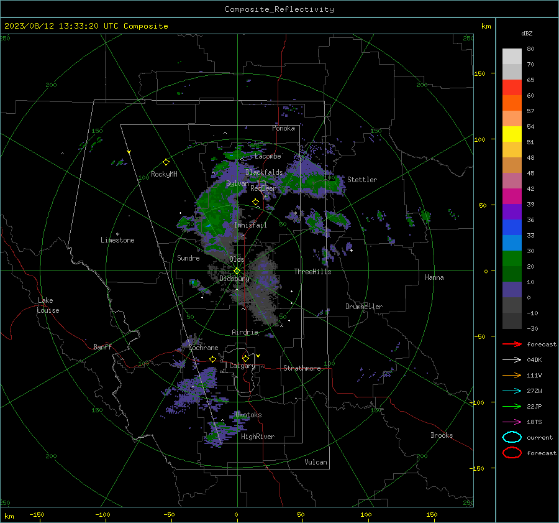The height and width of the screenshot is (523, 559).
Task: Click the Lacombe label
Action: [x=268, y=156]
